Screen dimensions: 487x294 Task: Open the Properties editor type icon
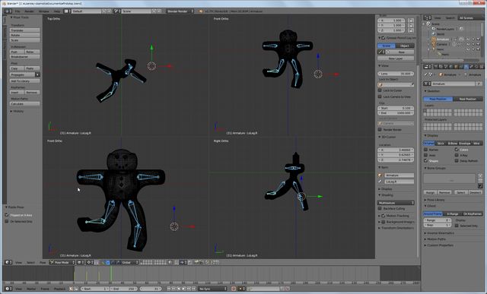[x=428, y=67]
